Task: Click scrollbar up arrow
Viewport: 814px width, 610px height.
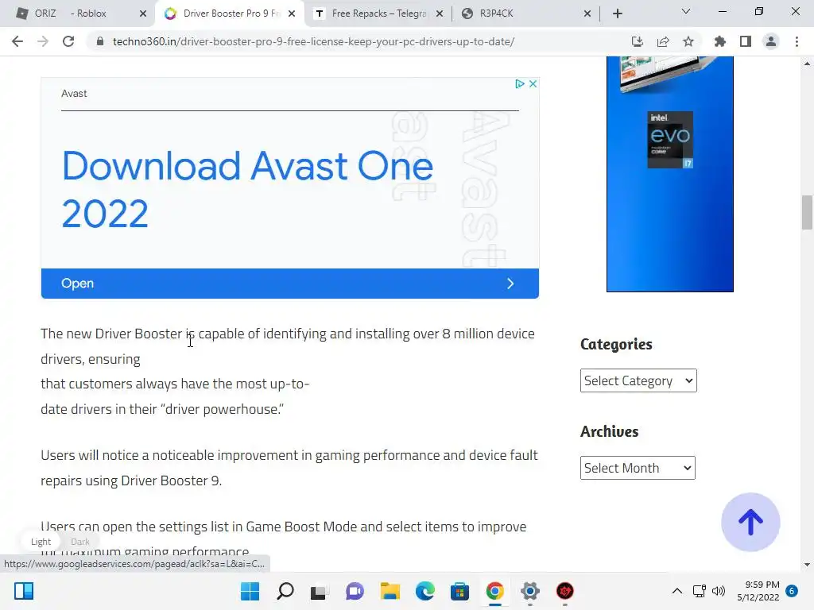Action: (x=807, y=64)
